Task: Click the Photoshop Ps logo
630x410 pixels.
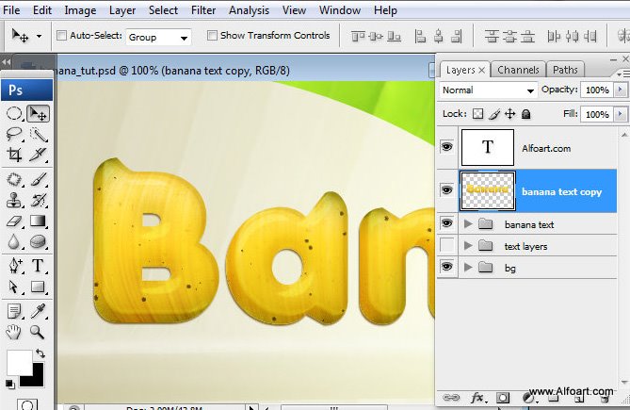Action: [26, 90]
